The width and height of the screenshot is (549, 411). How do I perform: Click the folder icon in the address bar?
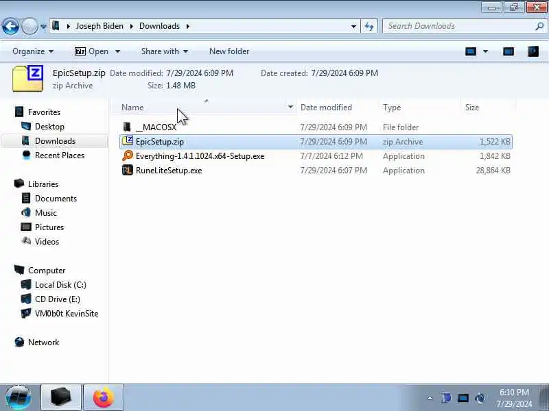click(x=56, y=26)
